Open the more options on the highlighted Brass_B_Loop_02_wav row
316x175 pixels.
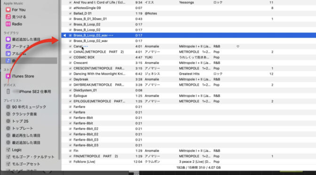point(111,35)
